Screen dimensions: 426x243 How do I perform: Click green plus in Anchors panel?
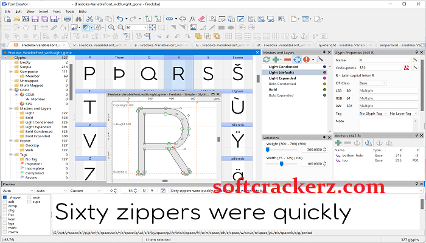338,143
